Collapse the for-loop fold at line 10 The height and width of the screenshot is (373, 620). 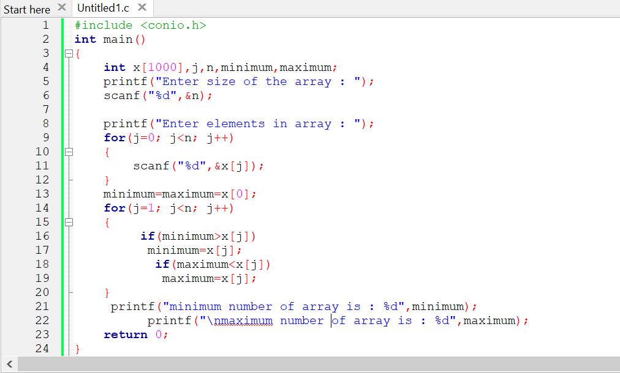tap(69, 152)
